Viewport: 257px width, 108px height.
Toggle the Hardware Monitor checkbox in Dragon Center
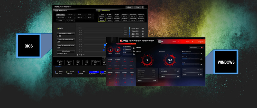(201, 48)
